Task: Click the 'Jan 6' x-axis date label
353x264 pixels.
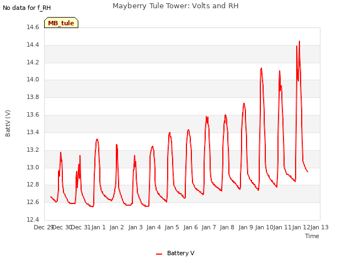Action: (190, 227)
